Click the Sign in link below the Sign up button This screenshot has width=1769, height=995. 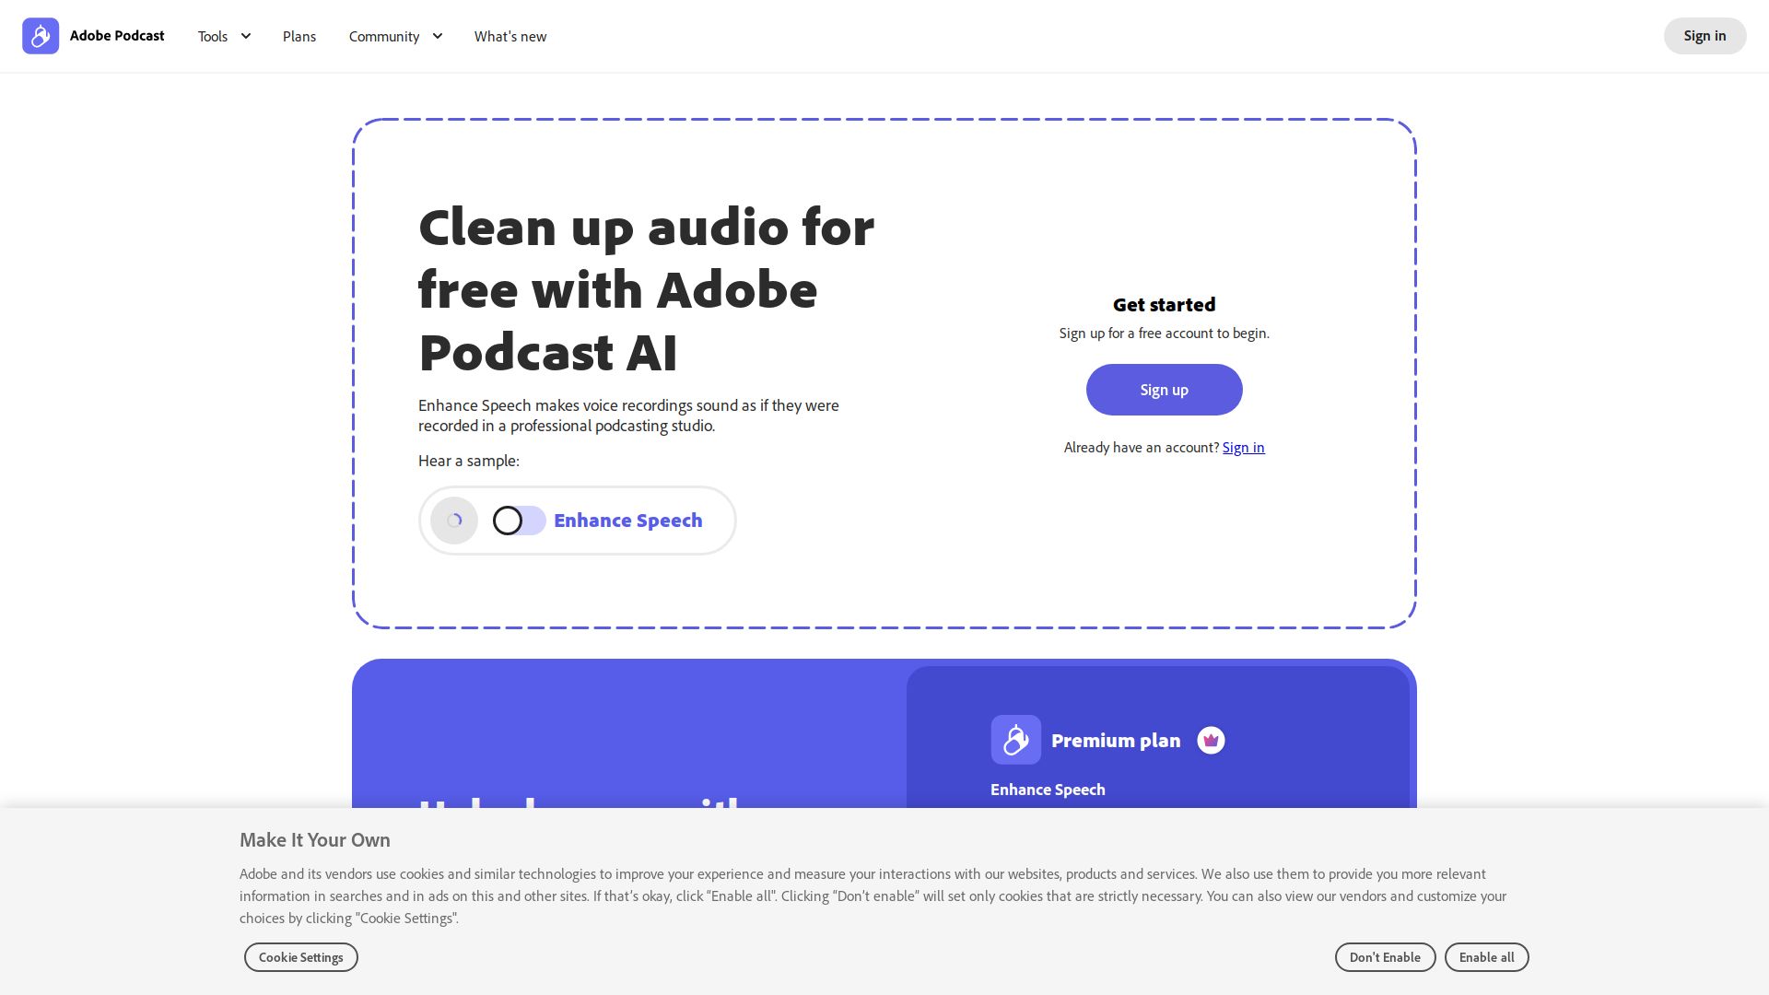(1243, 447)
